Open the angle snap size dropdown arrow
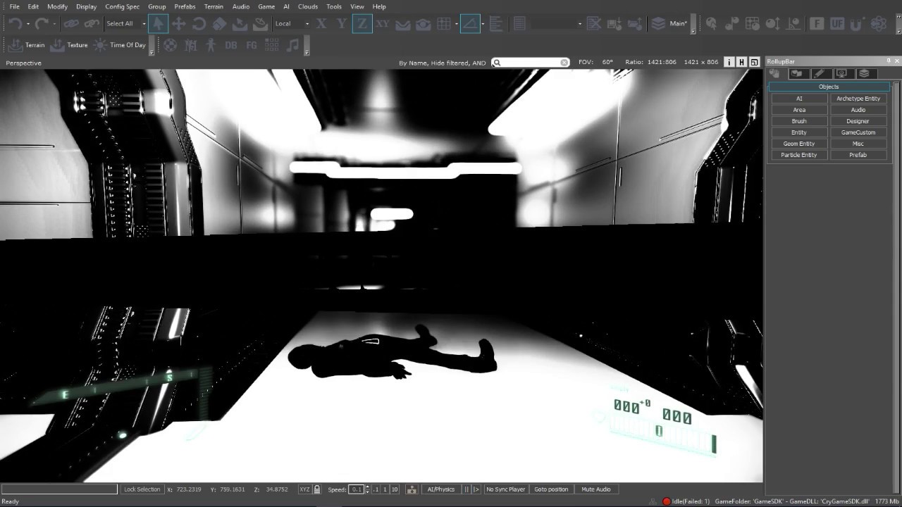This screenshot has width=902, height=507. (x=483, y=24)
